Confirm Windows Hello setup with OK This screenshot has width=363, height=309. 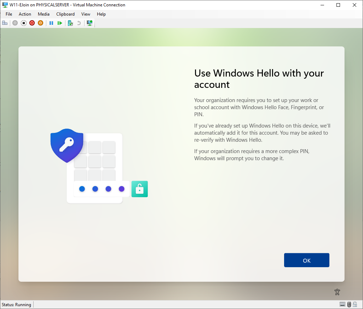pos(306,260)
